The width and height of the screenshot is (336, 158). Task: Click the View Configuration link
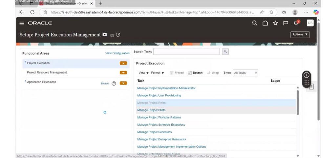(117, 53)
